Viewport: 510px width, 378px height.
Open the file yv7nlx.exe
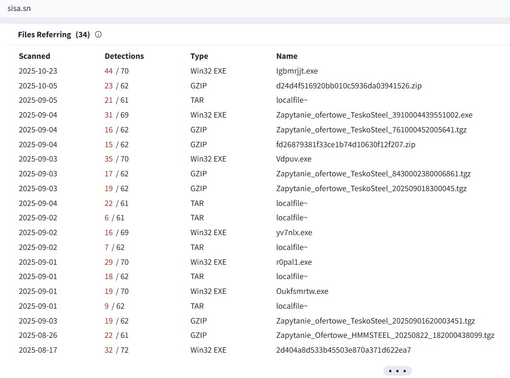pos(294,233)
